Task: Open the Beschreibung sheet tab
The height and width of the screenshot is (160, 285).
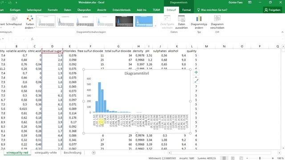Action: click(x=73, y=153)
